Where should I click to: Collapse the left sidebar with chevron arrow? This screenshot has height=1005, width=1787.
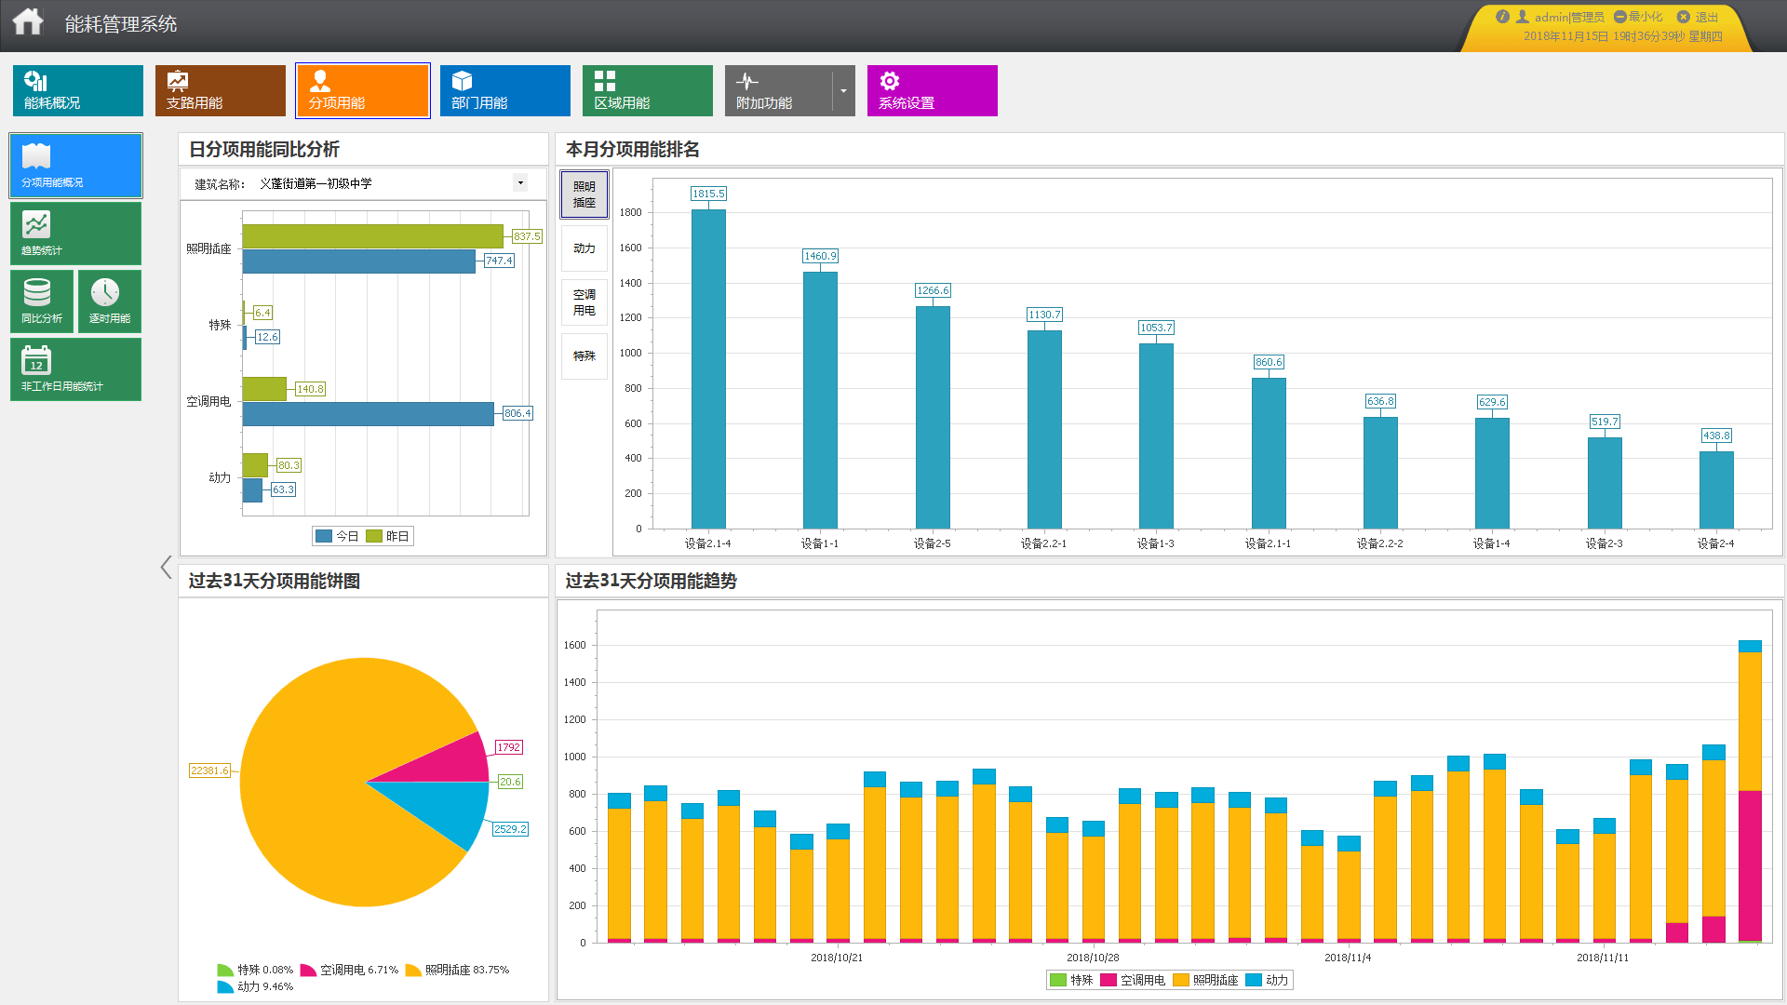pos(166,567)
